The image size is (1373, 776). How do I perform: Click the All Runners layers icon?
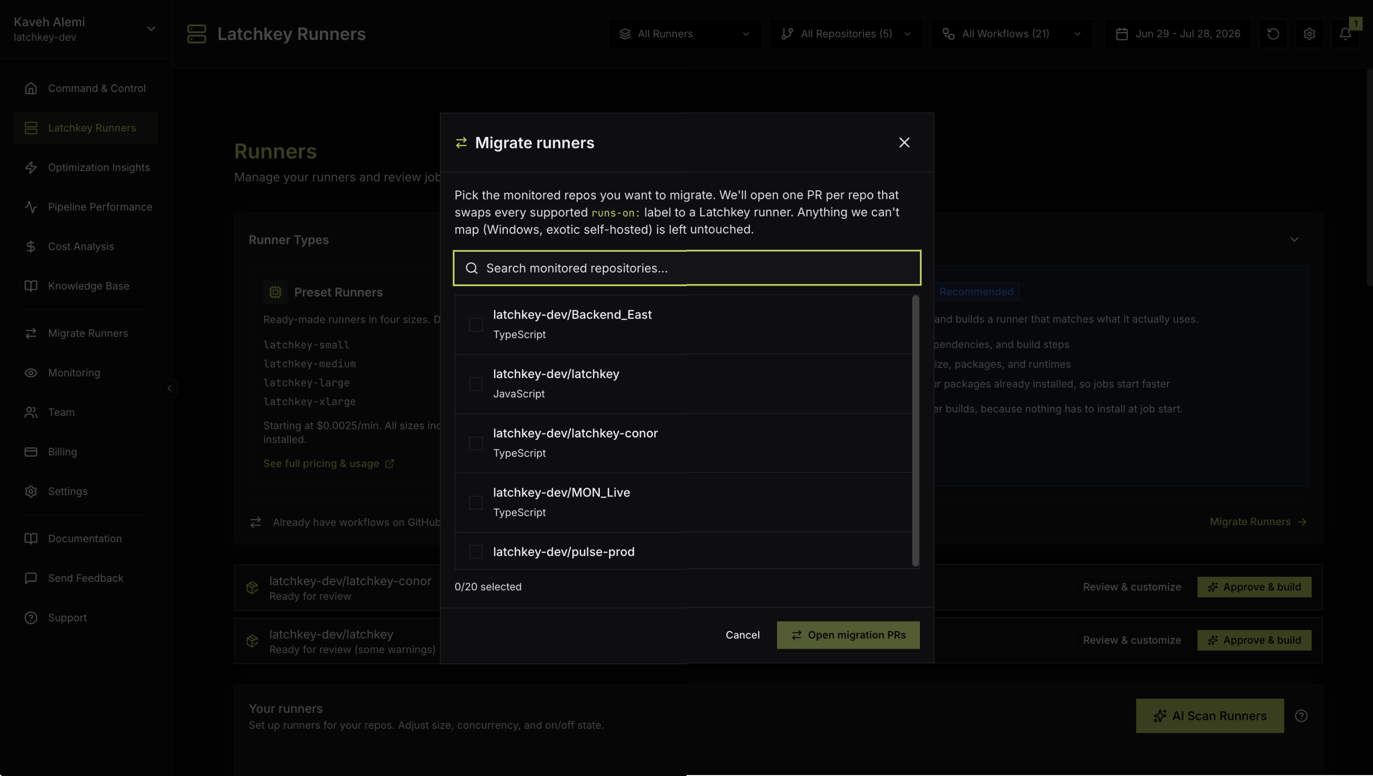coord(625,33)
